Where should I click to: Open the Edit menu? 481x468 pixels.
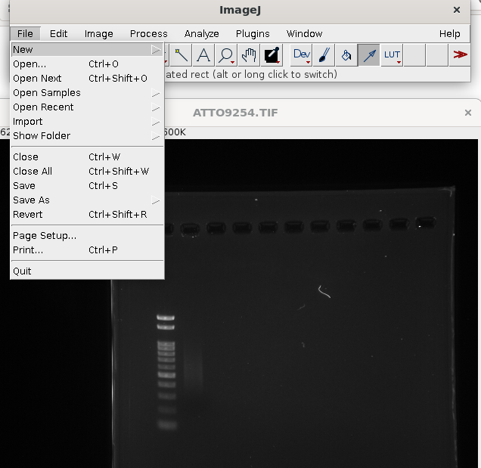58,33
